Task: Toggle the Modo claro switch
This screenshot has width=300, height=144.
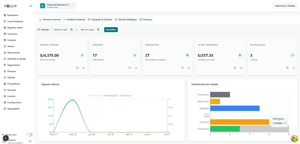Action: coord(30,135)
